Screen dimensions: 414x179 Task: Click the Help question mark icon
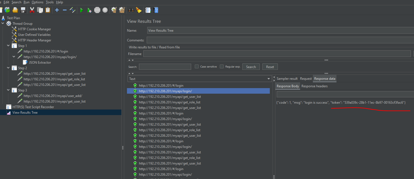point(156,10)
